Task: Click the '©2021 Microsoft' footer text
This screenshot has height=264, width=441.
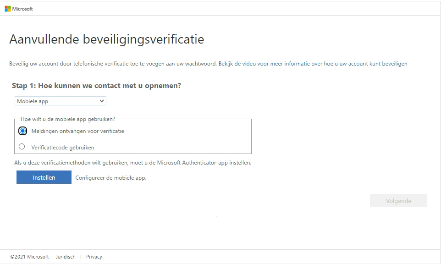Action: click(x=29, y=257)
